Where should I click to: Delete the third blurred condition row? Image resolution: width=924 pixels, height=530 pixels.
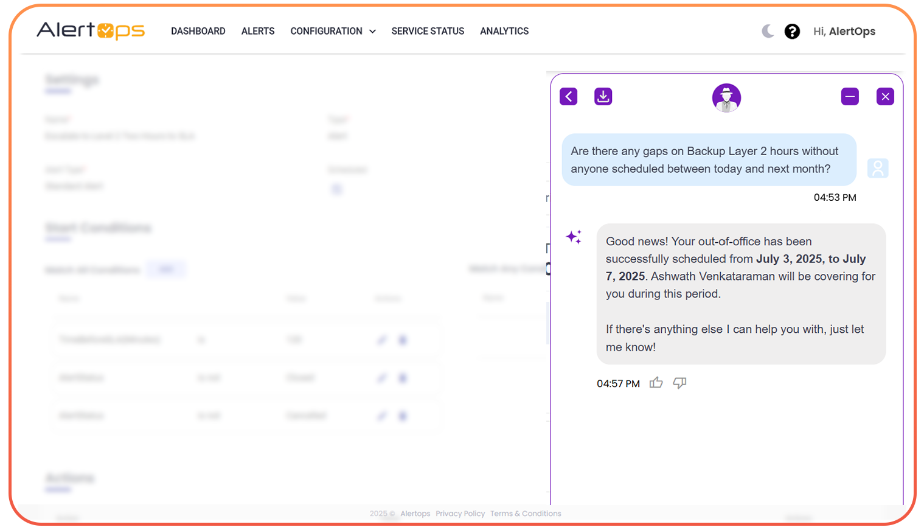pos(402,416)
